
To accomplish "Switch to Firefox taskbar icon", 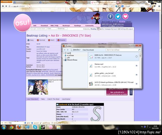I will click(x=19, y=127).
